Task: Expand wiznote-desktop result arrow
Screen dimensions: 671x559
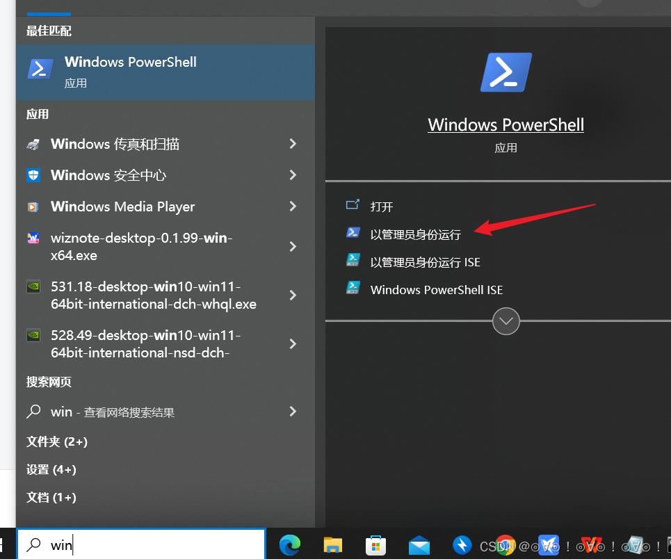Action: point(293,247)
